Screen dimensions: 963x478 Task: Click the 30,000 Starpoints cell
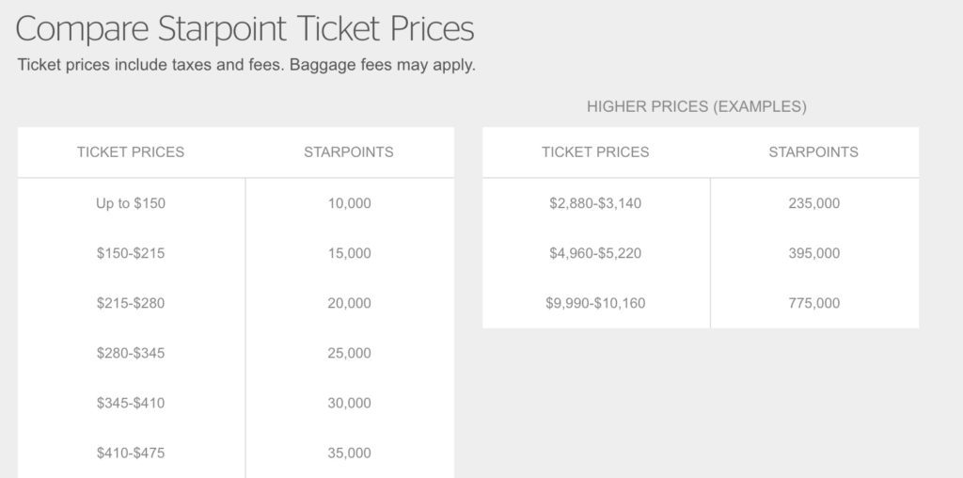click(x=350, y=403)
